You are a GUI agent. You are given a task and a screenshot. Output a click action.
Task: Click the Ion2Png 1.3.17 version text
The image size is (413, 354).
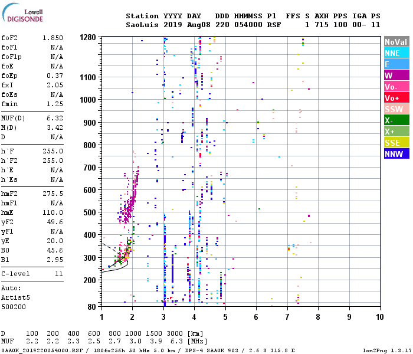coord(387,350)
